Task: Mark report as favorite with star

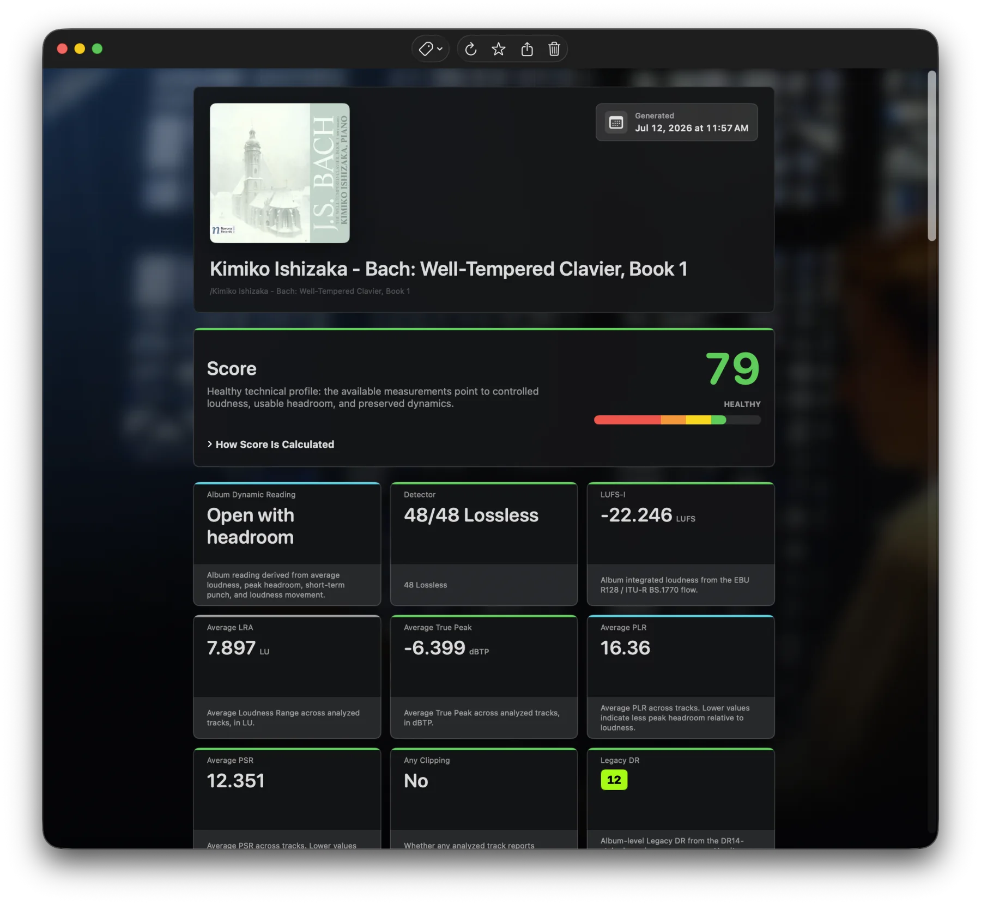Action: 498,49
